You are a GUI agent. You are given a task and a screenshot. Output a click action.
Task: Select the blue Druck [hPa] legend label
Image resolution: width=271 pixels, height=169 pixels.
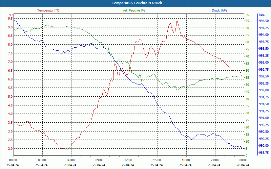(x=220, y=10)
